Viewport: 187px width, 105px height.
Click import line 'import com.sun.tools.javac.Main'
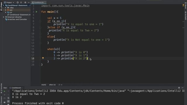(65, 6)
